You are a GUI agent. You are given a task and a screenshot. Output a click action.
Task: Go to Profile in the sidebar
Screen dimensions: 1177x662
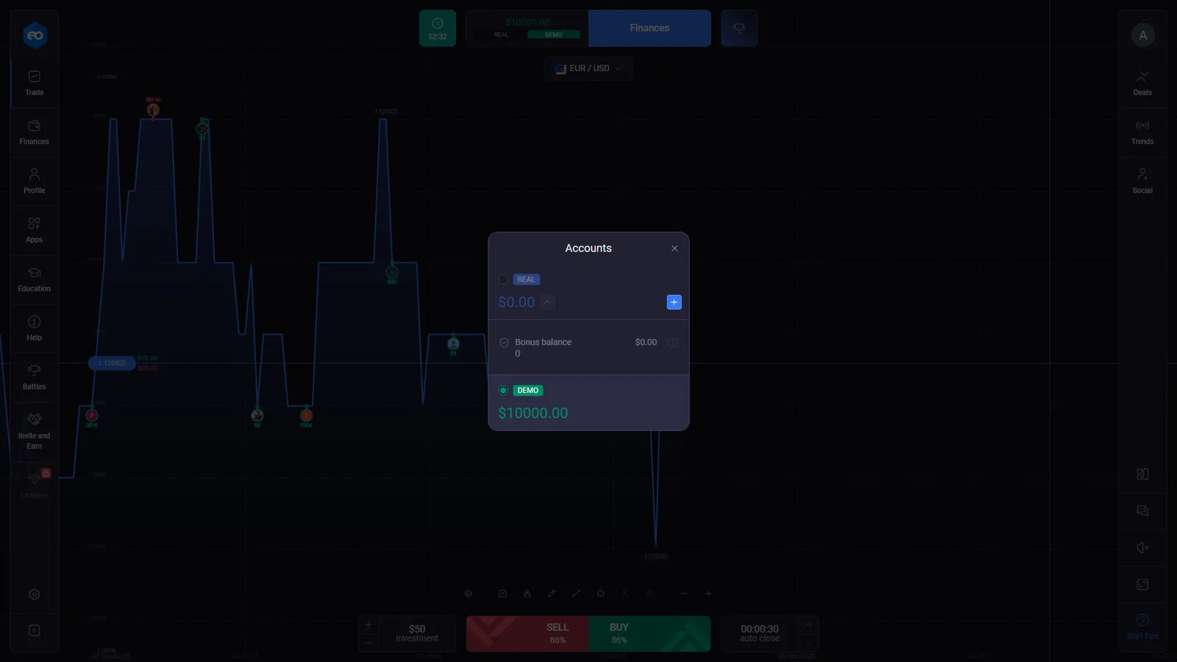35,181
